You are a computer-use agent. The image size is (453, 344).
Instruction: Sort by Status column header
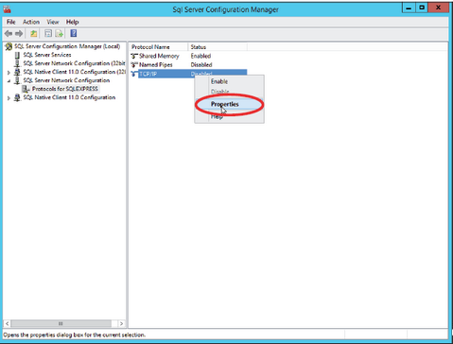(218, 47)
